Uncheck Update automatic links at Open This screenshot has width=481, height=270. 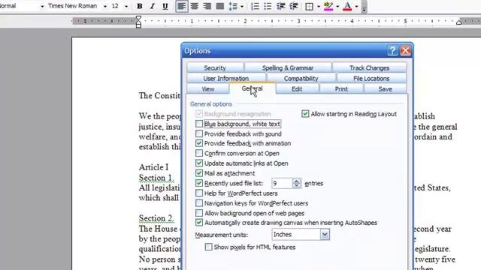click(199, 163)
